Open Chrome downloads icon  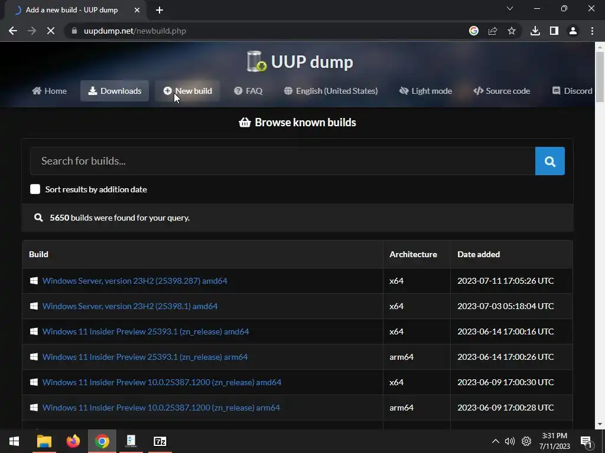click(x=535, y=31)
